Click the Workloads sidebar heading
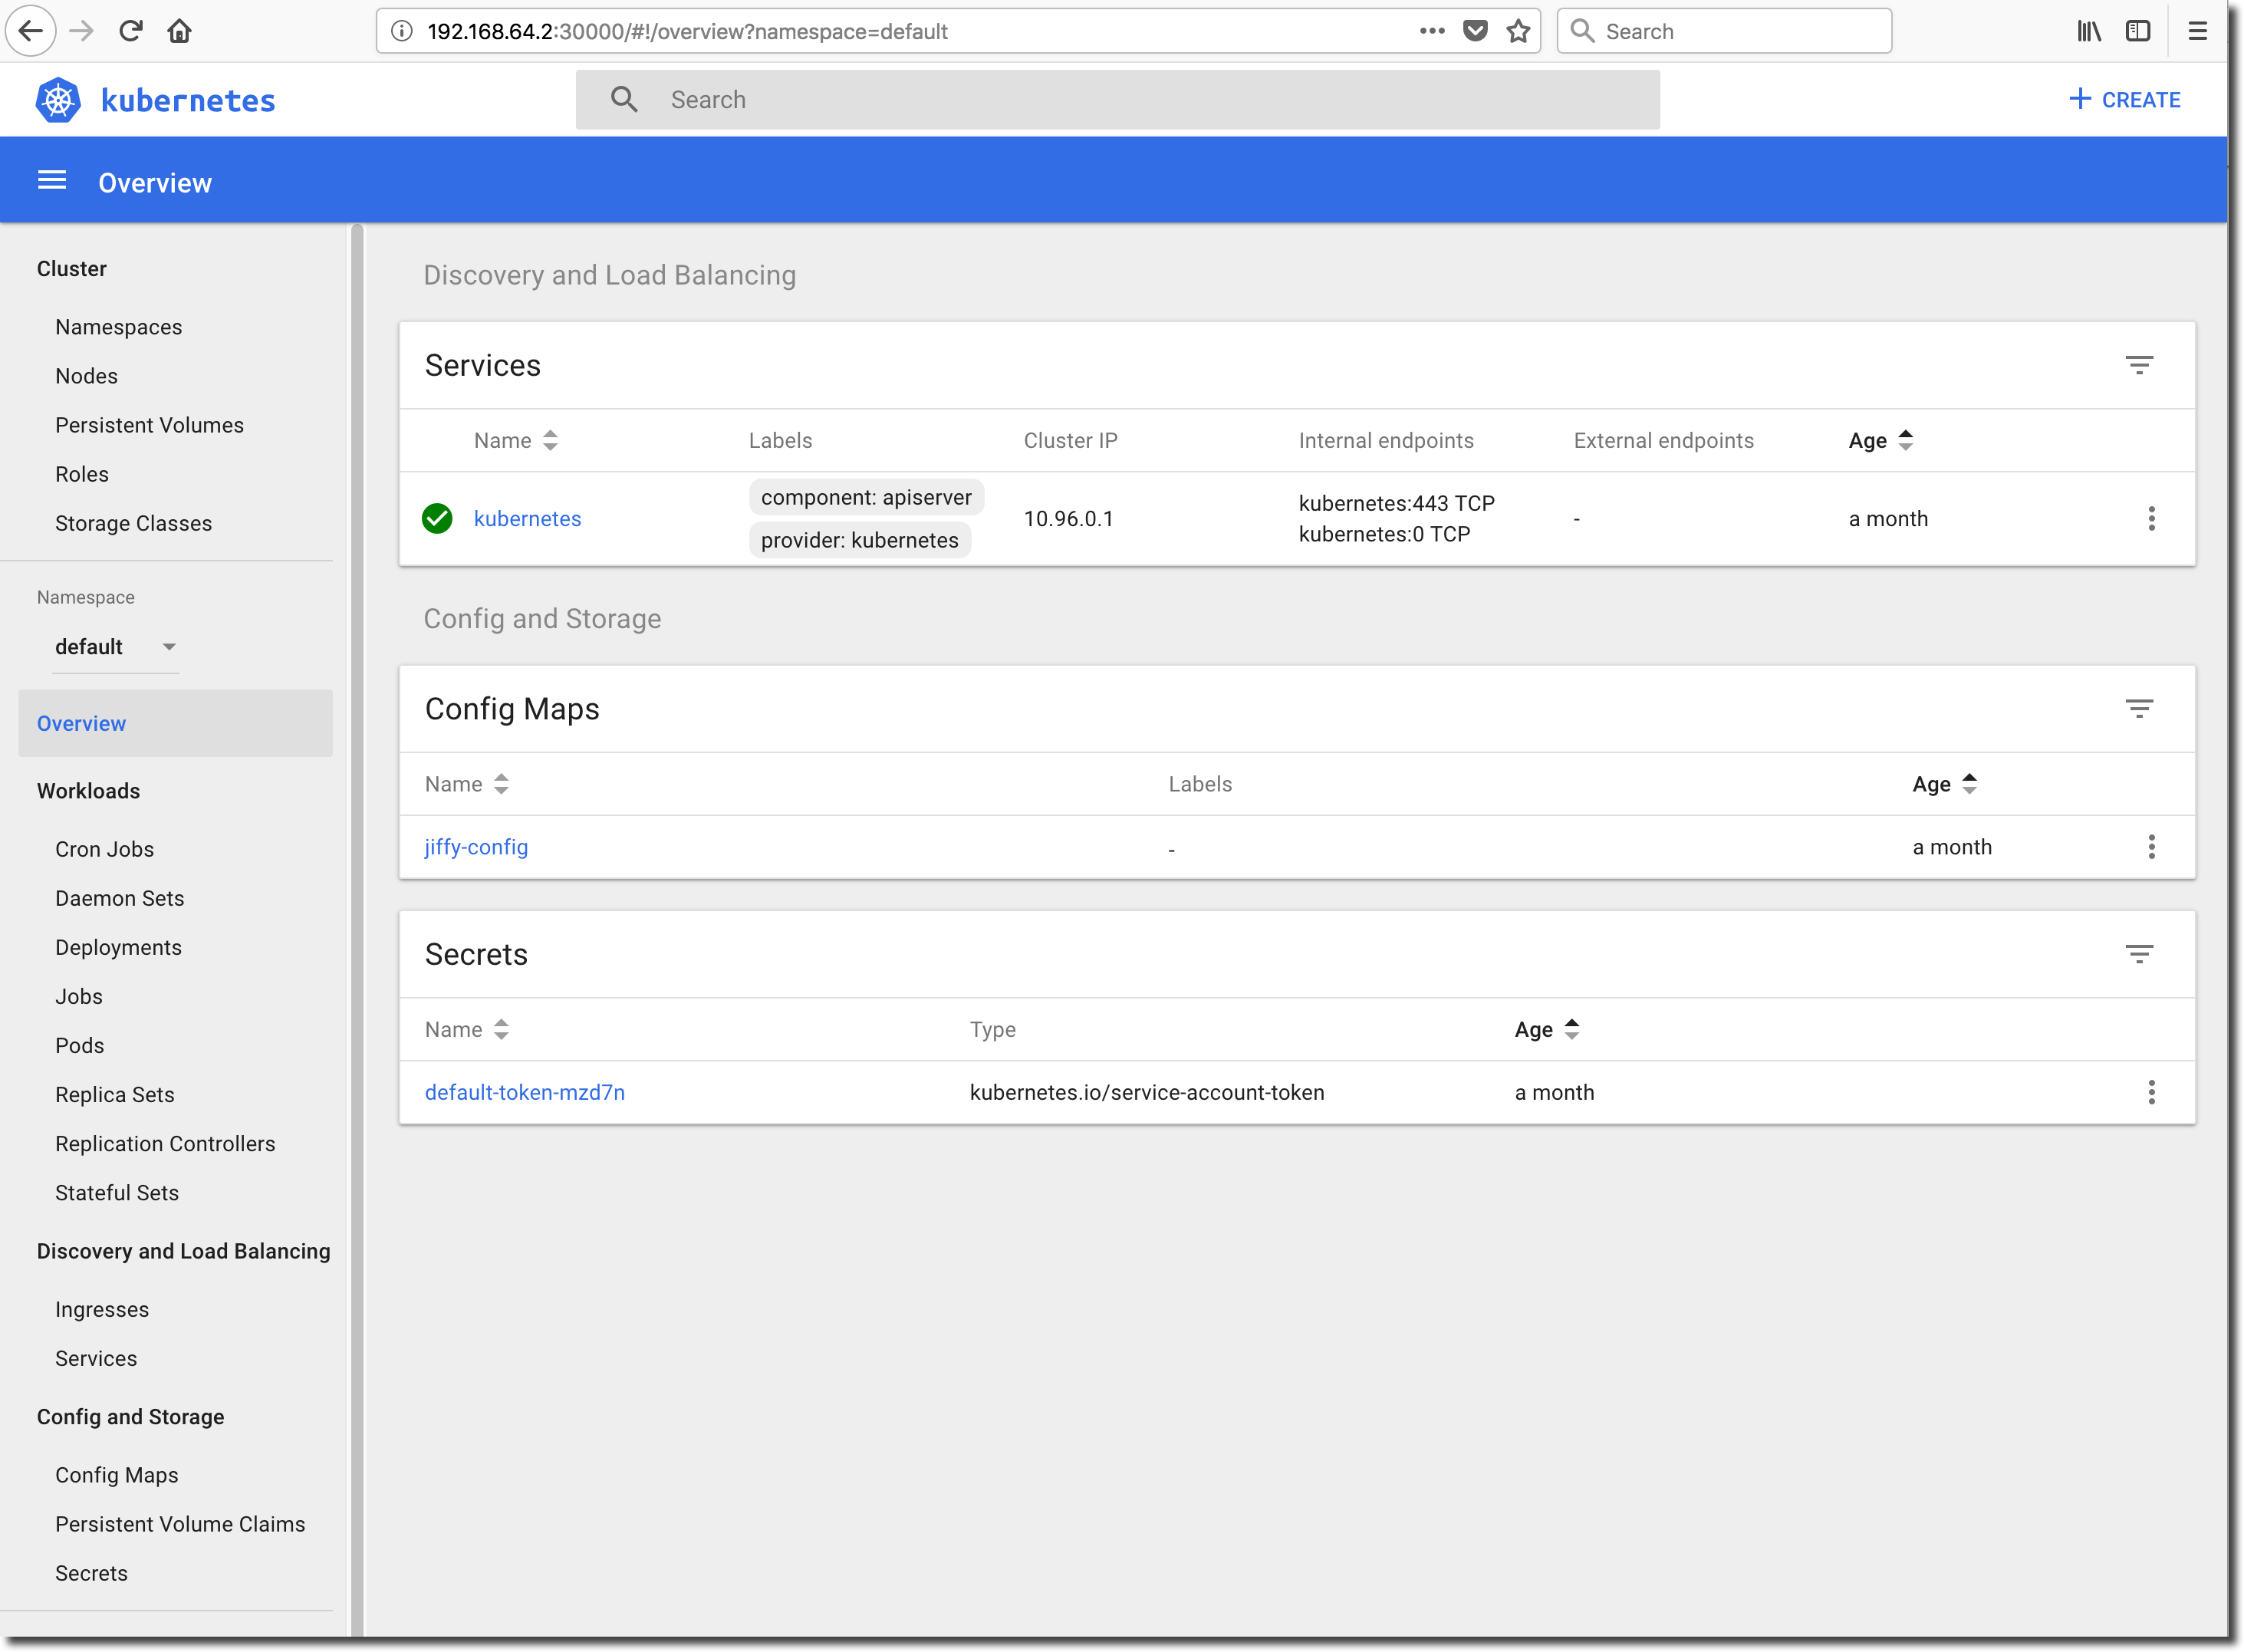Screen dimensions: 2244x1652 (x=88, y=790)
